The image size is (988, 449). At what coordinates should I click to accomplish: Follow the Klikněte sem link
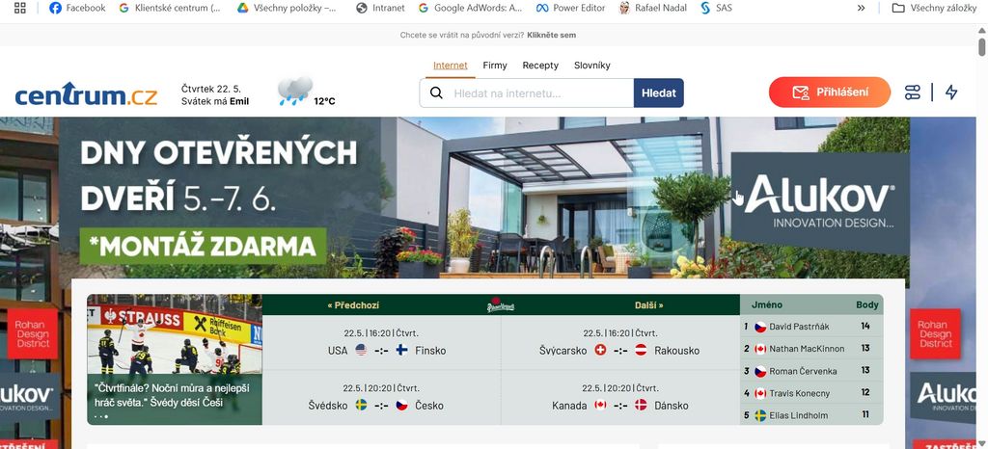click(551, 36)
